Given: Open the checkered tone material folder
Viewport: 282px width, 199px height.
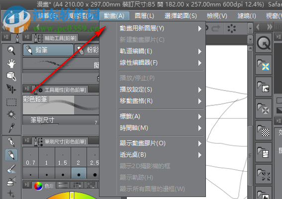Looking at the screenshot, I should 264,130.
